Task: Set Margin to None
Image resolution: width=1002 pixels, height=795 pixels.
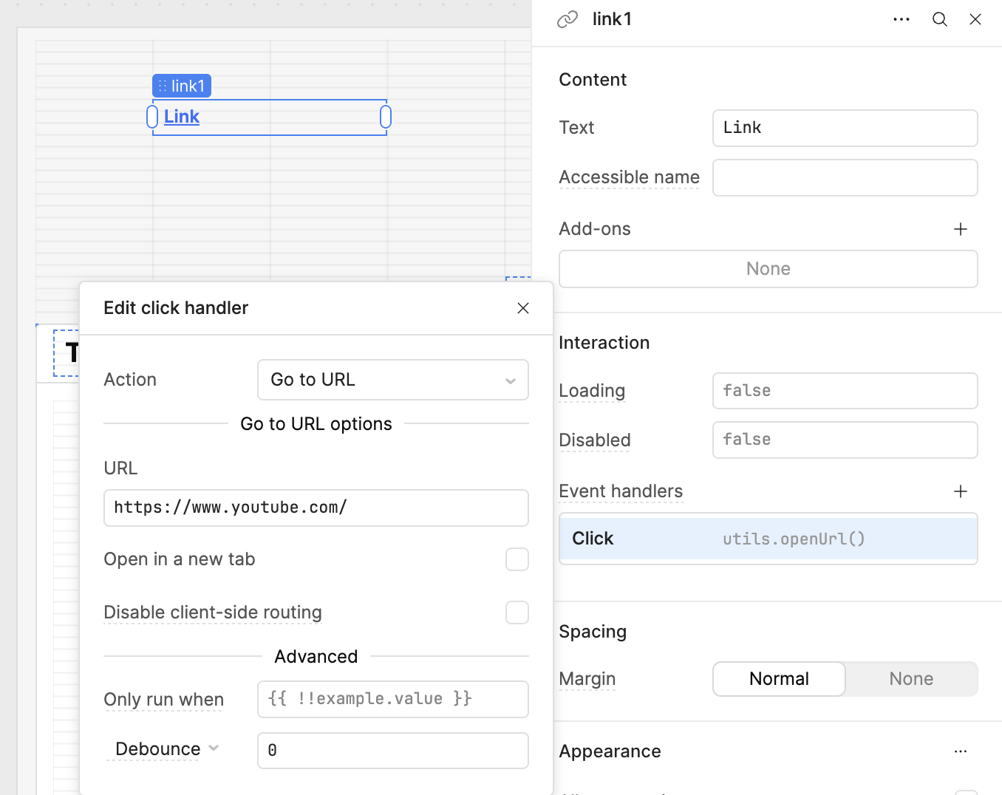Action: (910, 679)
